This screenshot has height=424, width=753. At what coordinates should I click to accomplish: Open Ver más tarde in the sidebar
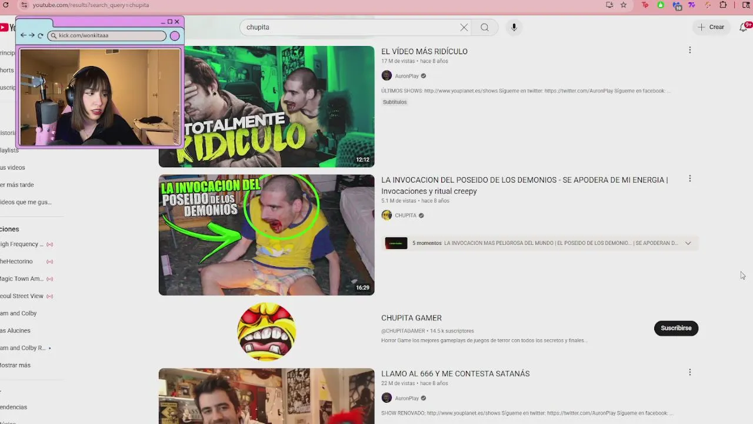tap(17, 185)
